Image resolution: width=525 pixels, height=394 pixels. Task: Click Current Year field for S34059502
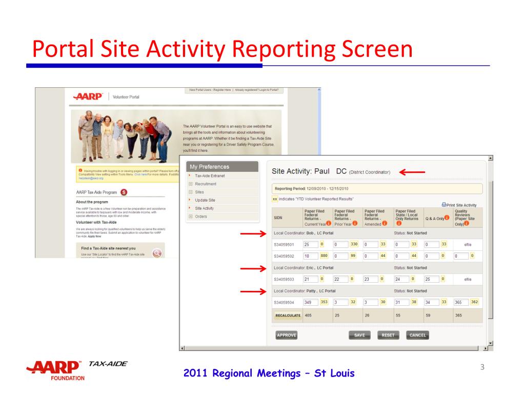pos(310,256)
